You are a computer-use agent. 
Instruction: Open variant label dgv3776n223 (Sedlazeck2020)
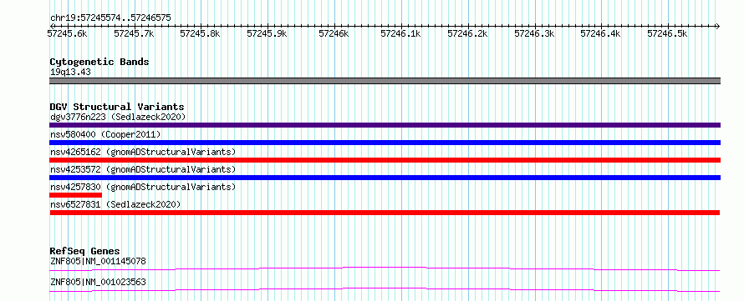(118, 117)
